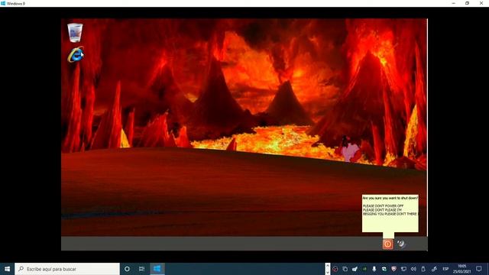Viewport: 489px width, 275px height.
Task: Open the clock showing 10:05
Action: click(461, 269)
